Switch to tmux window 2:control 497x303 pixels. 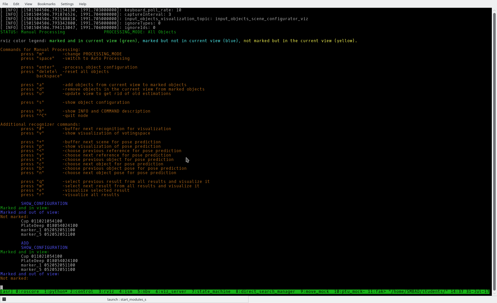pyautogui.click(x=82, y=292)
